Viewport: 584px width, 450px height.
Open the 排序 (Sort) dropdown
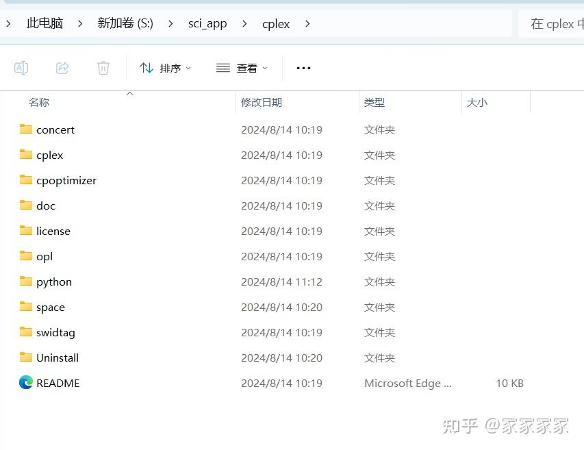(166, 67)
